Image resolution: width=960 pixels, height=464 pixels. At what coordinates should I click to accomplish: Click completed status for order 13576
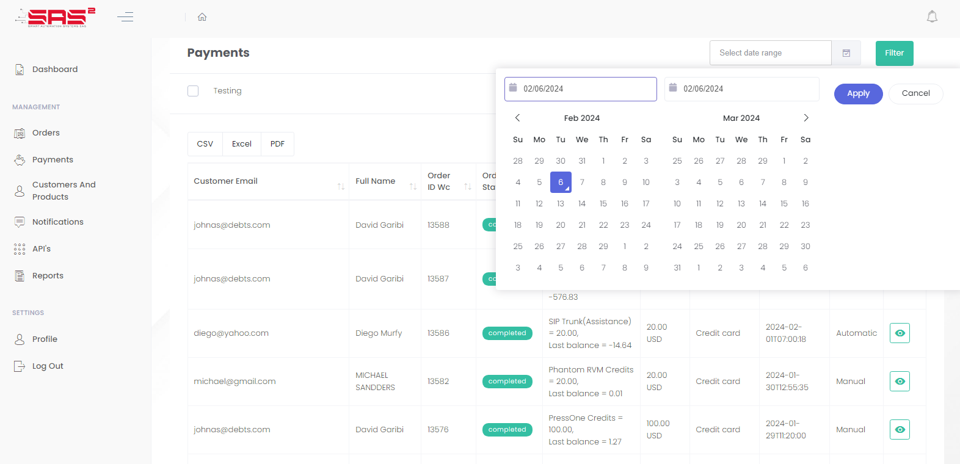(507, 430)
